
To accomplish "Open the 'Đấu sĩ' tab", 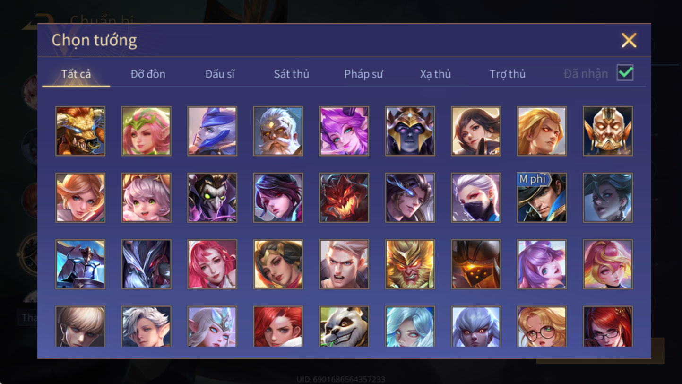I will point(220,74).
